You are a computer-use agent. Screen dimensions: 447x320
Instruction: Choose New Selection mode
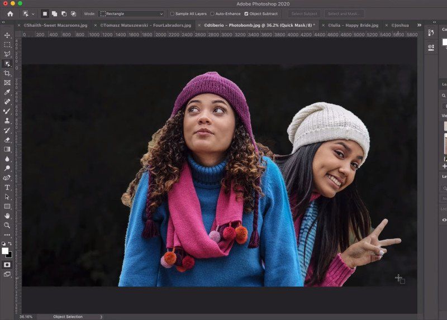click(x=45, y=13)
